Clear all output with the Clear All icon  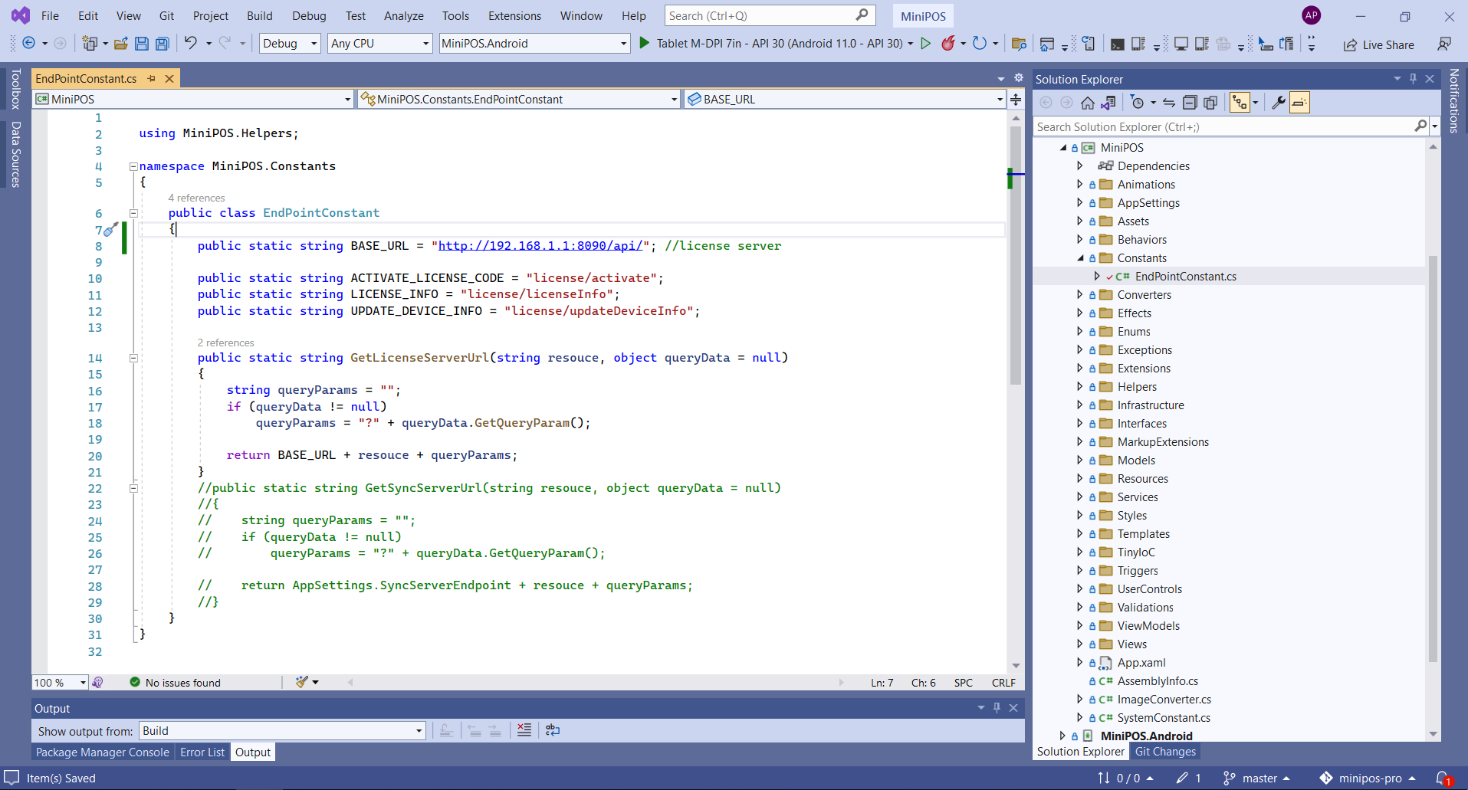click(x=524, y=730)
